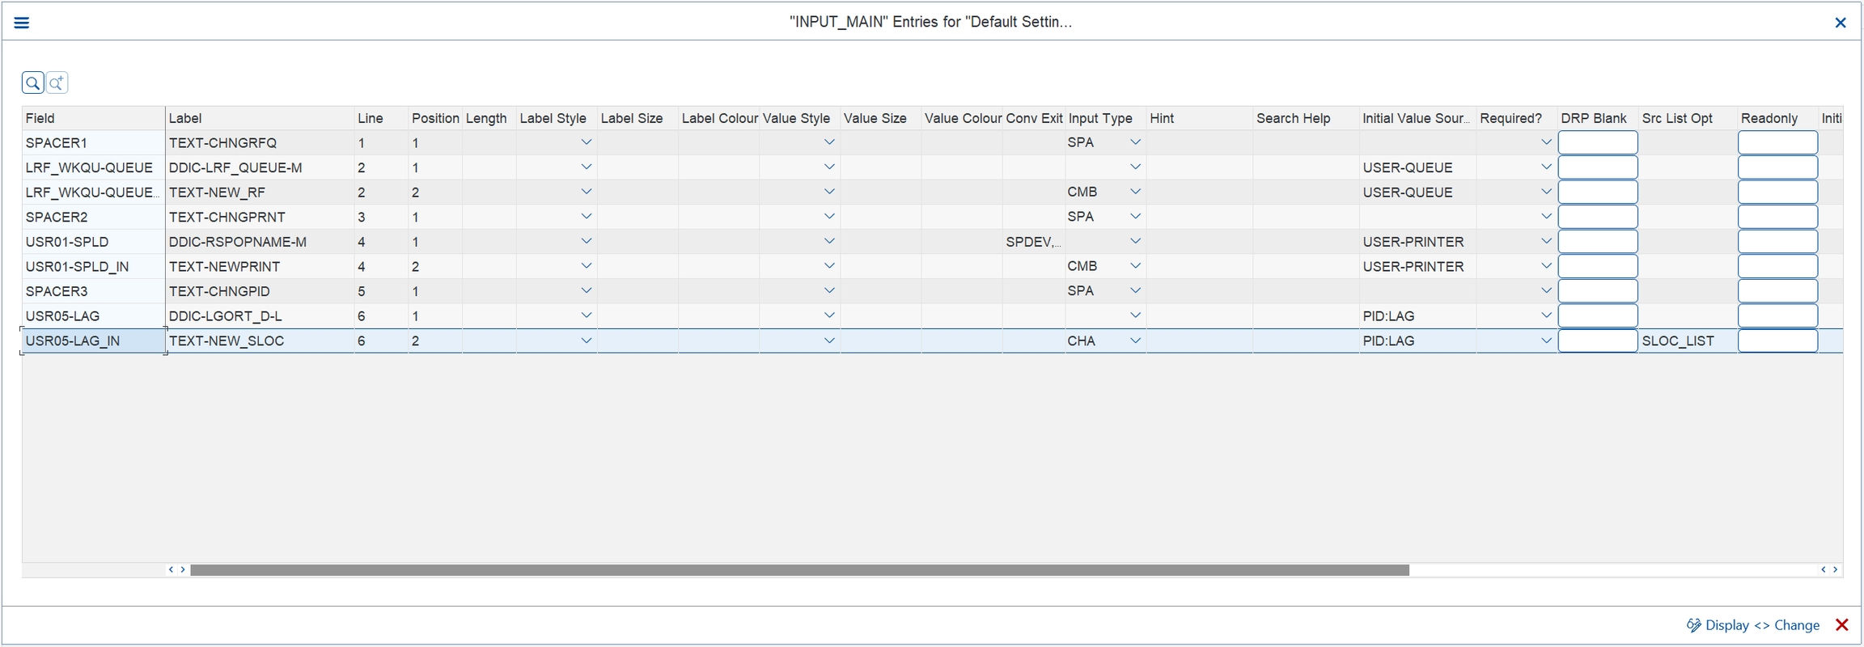
Task: Open the hamburger menu in title bar
Action: tap(22, 23)
